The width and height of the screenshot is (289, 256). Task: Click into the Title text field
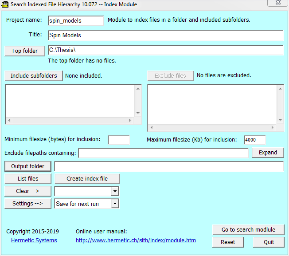(165, 35)
